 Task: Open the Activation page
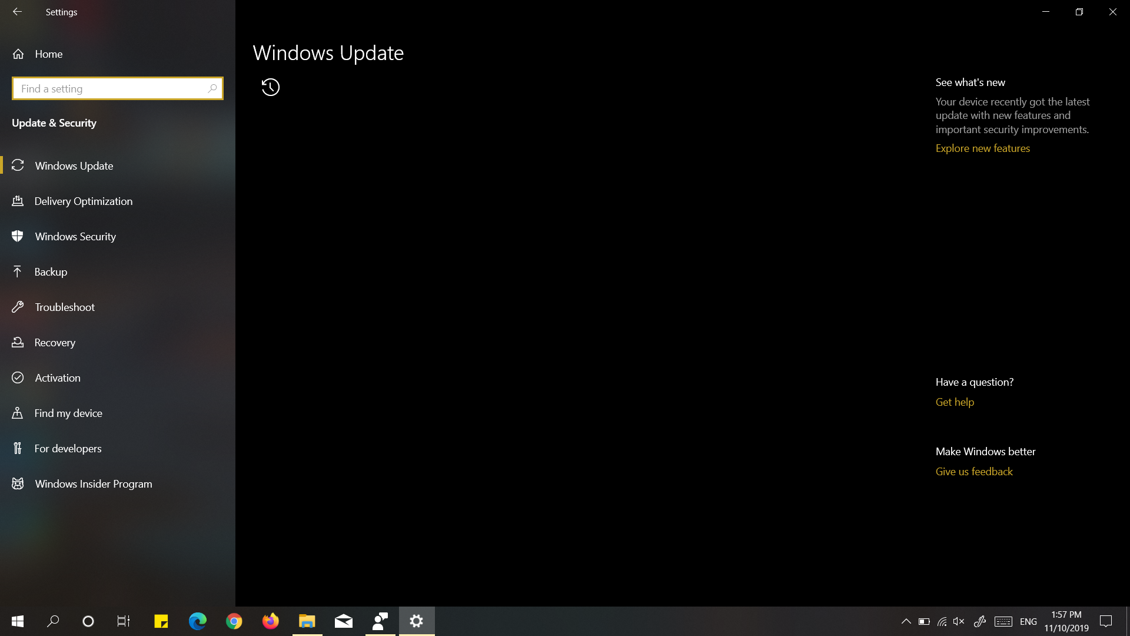(118, 377)
